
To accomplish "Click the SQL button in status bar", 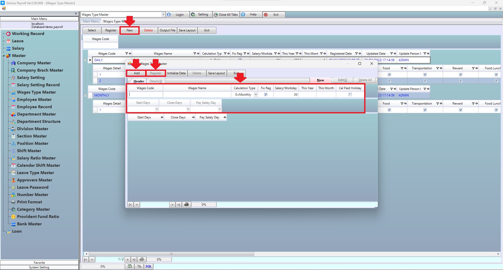I will click(x=149, y=266).
